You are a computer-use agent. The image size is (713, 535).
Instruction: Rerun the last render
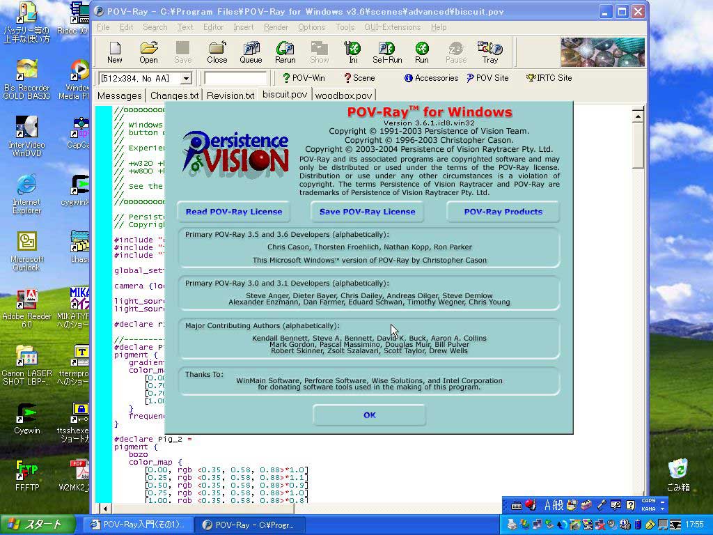coord(285,52)
